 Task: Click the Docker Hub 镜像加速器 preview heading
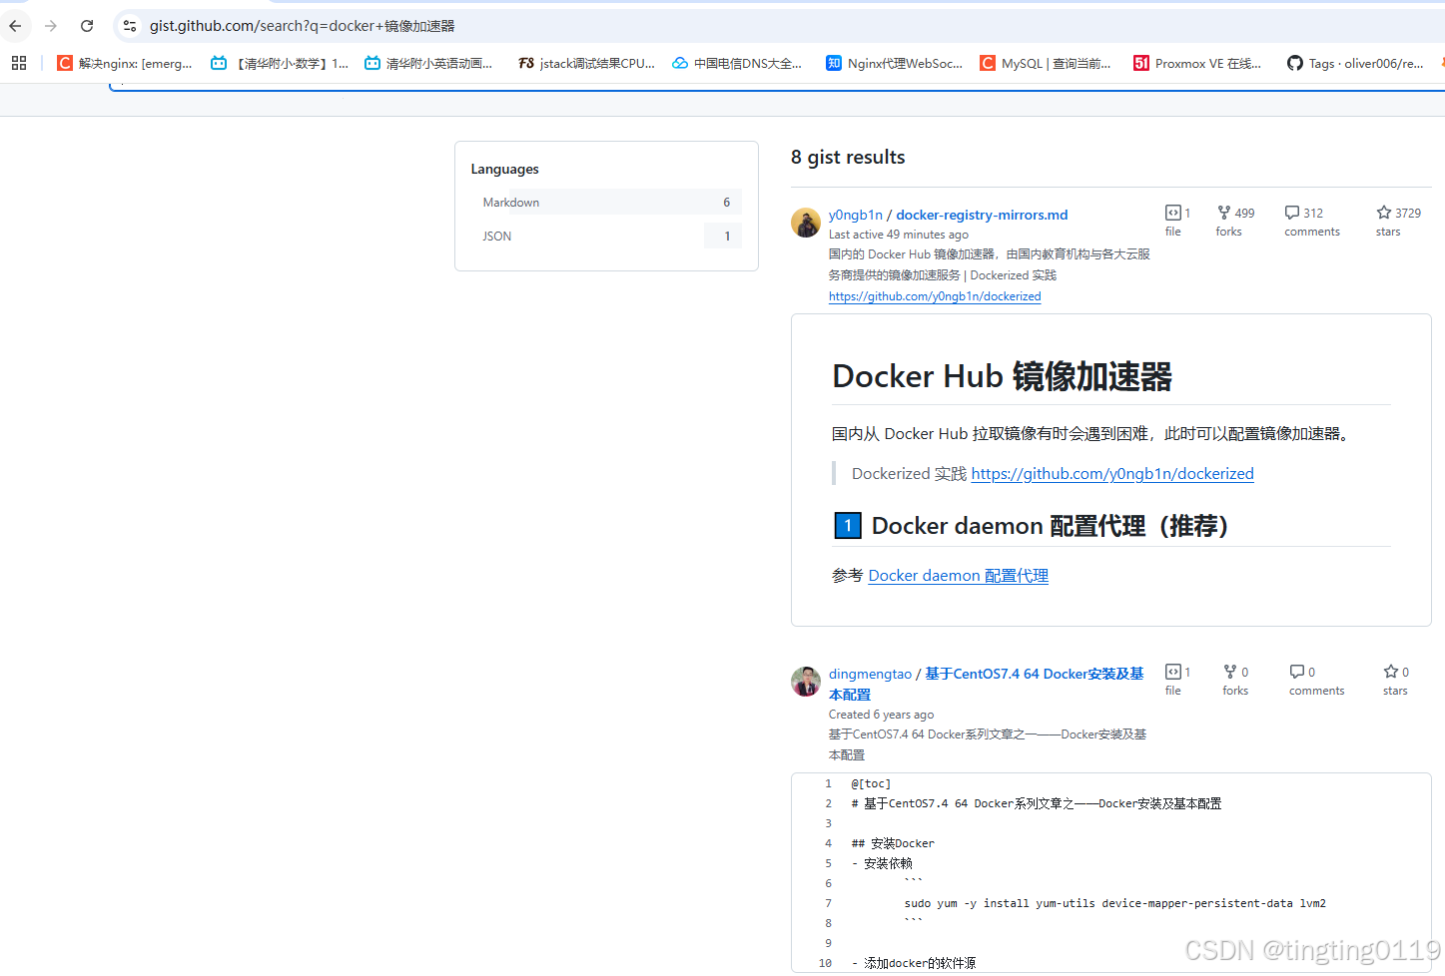point(1003,376)
